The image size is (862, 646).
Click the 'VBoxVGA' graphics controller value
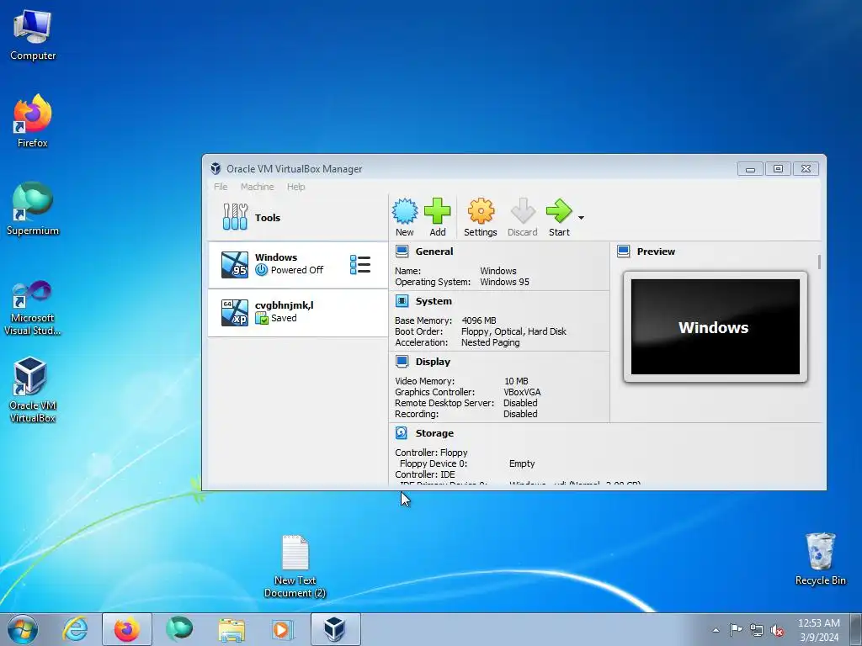[522, 392]
